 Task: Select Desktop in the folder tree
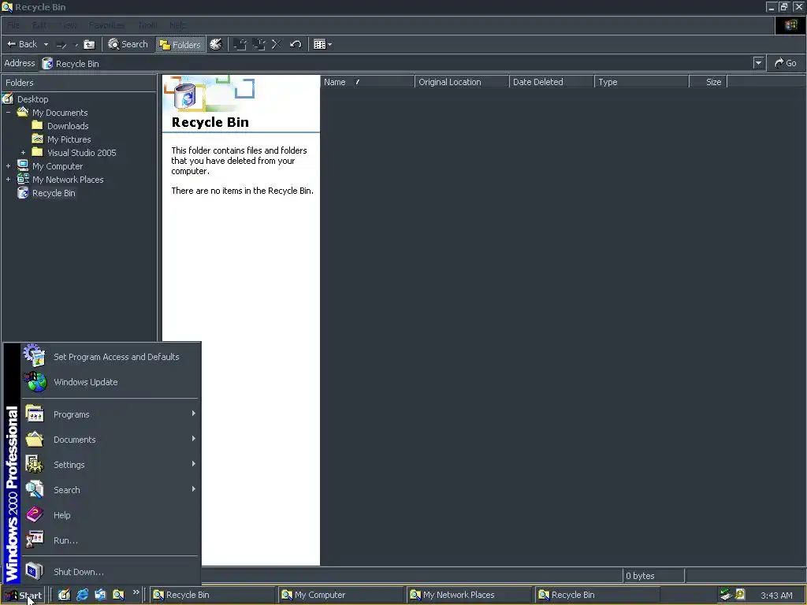pos(32,99)
